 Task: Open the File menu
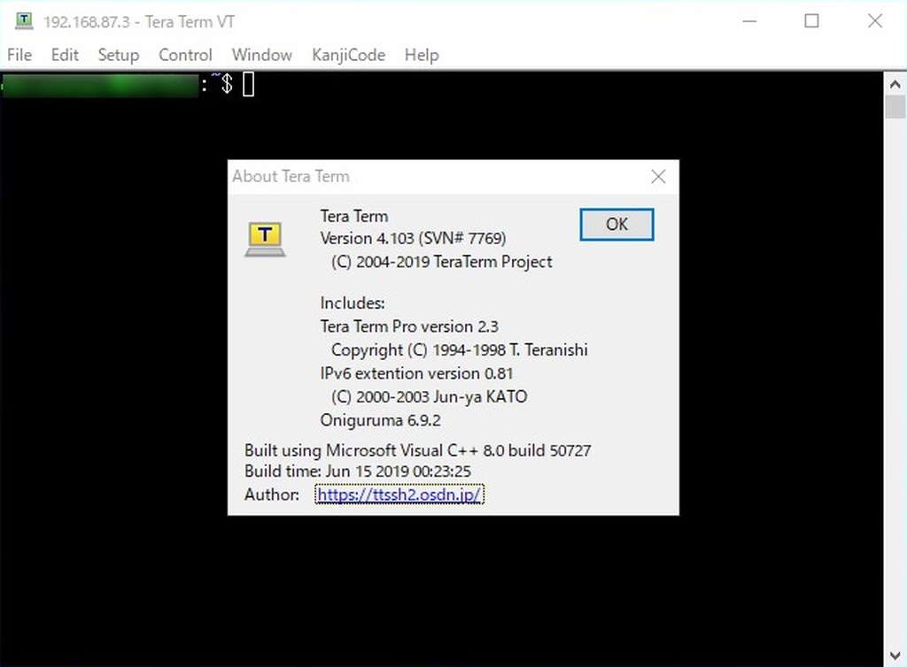click(19, 55)
